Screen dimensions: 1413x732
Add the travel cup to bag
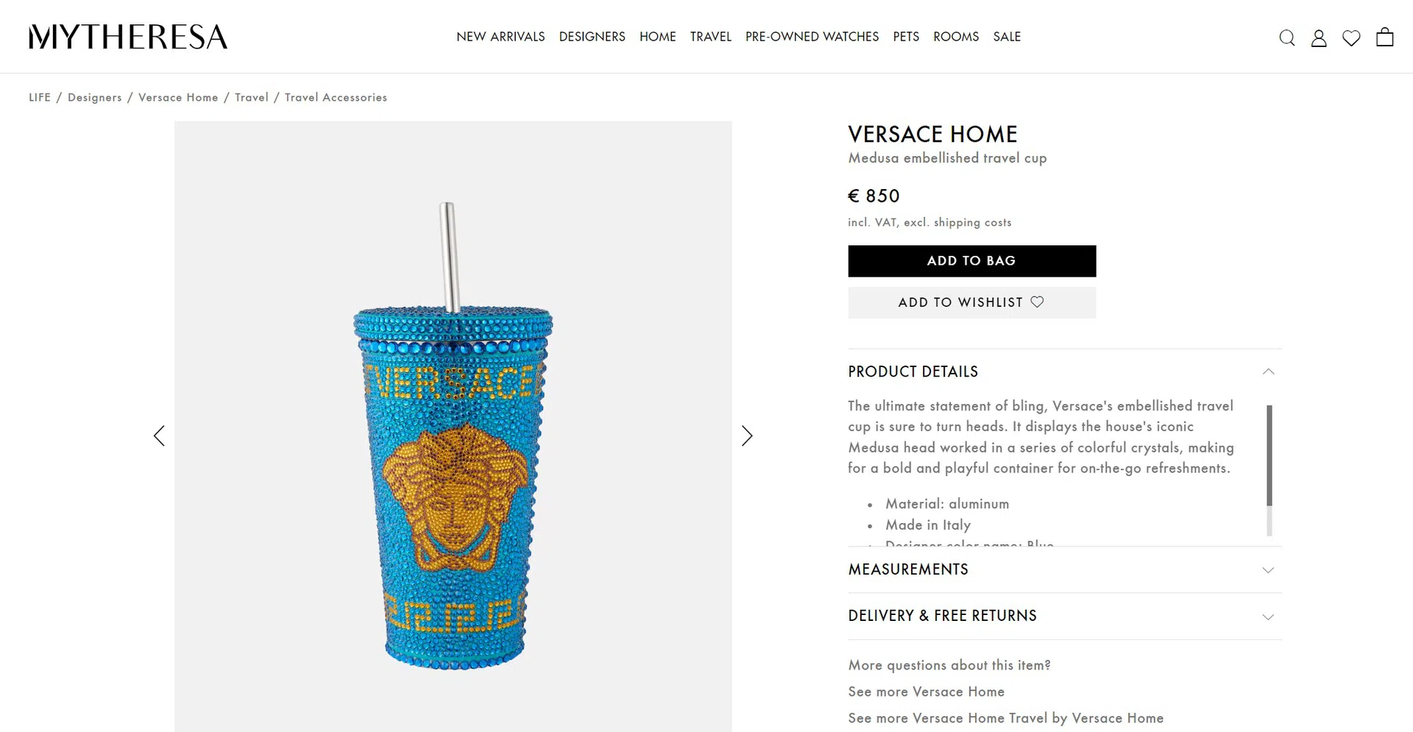pyautogui.click(x=971, y=261)
